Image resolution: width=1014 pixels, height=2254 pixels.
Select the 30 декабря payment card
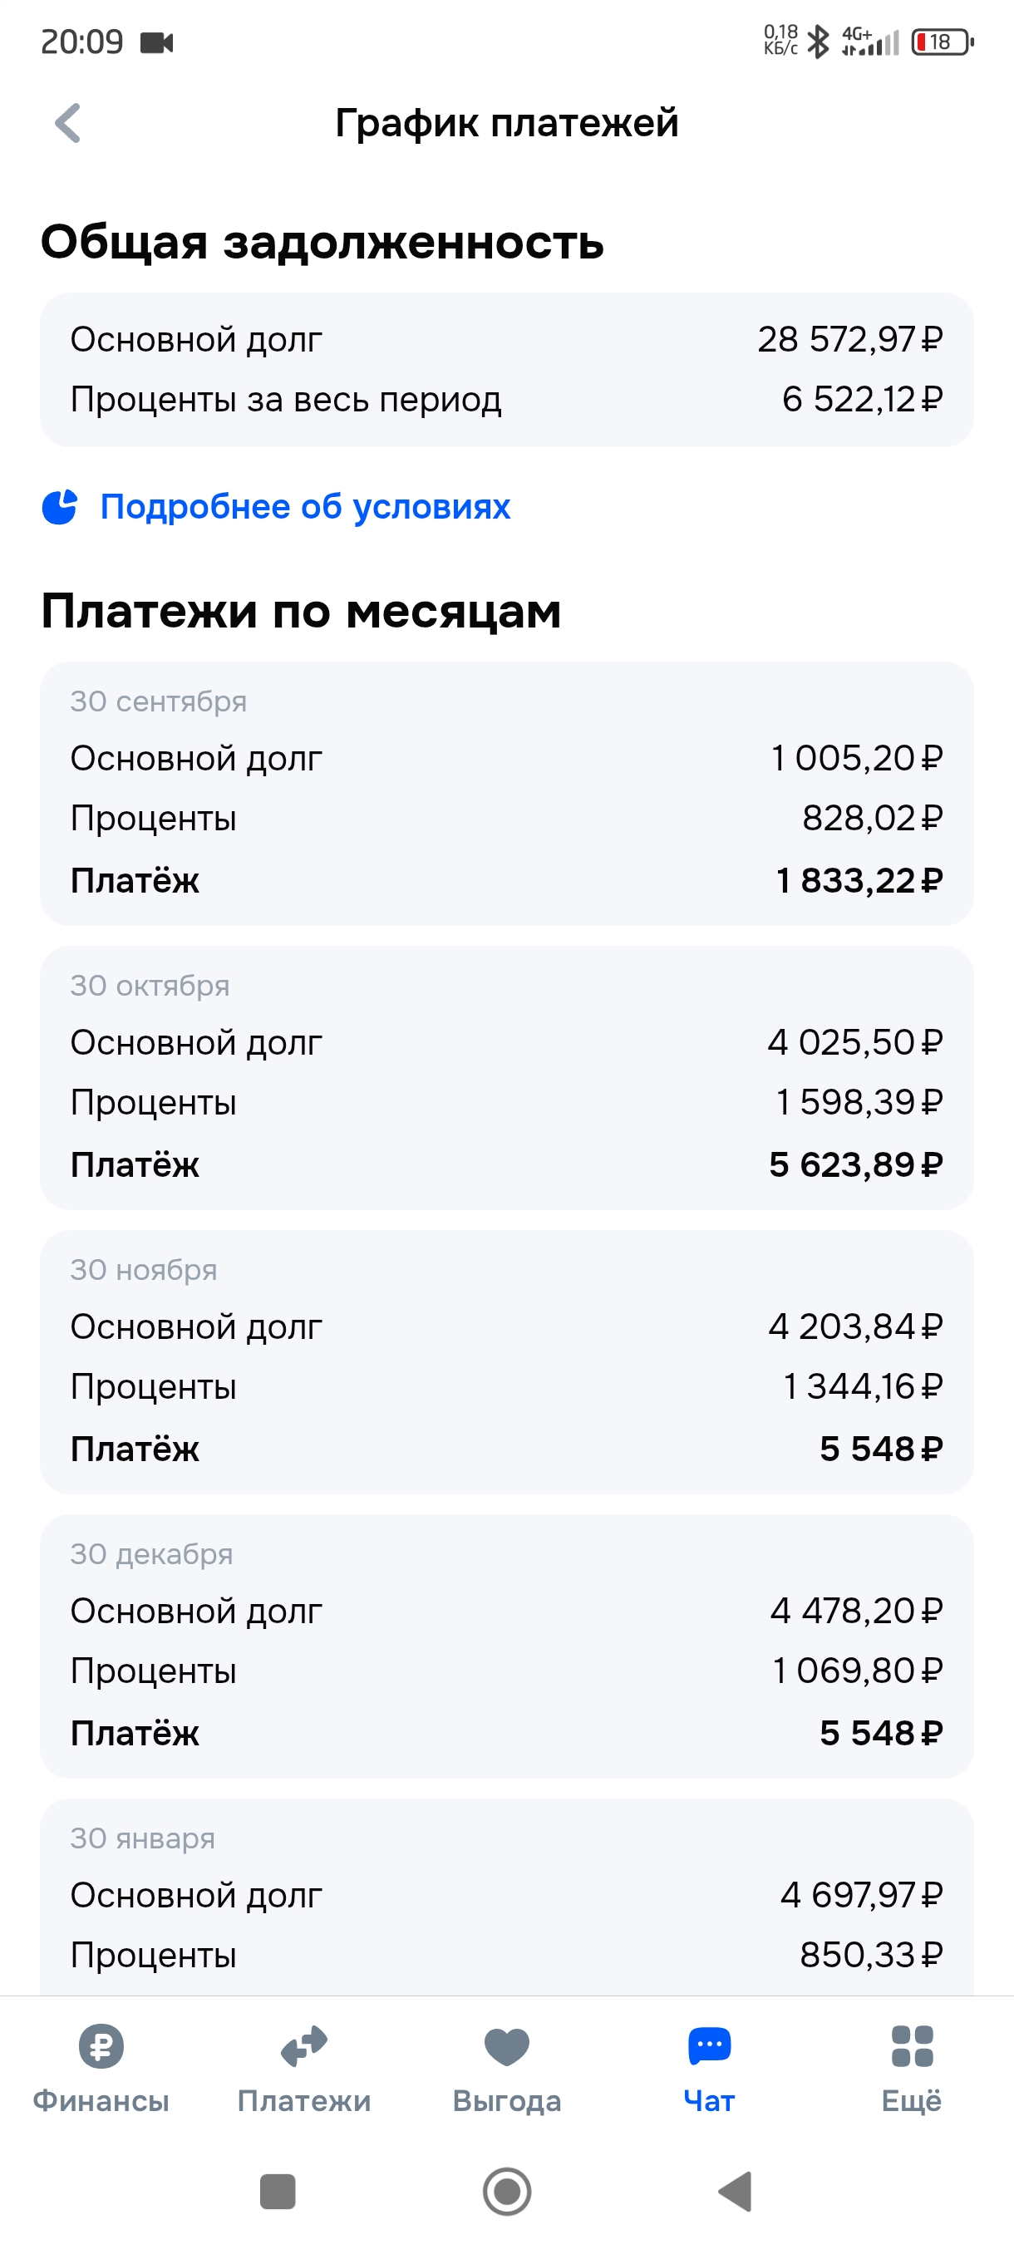tap(506, 1646)
